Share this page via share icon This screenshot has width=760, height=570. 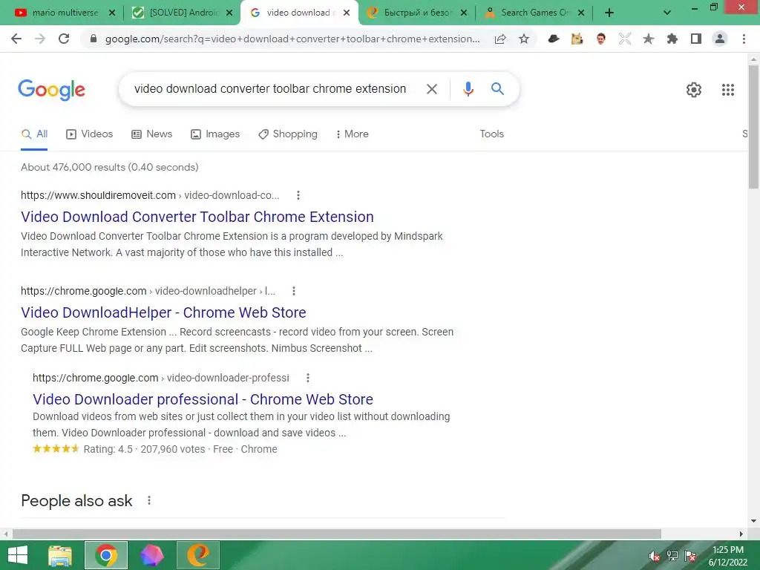[500, 39]
